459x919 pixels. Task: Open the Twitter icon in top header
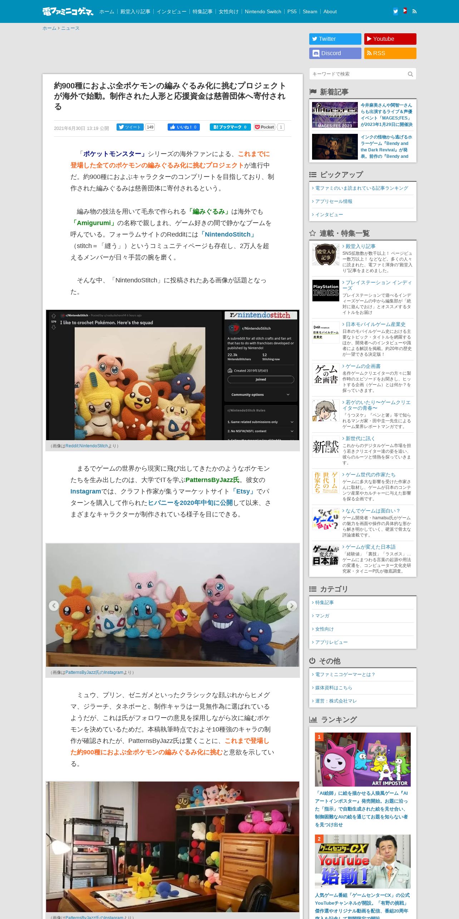click(x=395, y=11)
